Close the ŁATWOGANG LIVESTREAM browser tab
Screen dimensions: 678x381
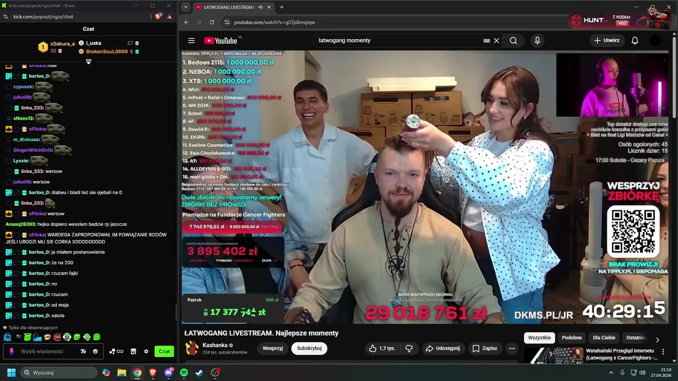point(269,7)
